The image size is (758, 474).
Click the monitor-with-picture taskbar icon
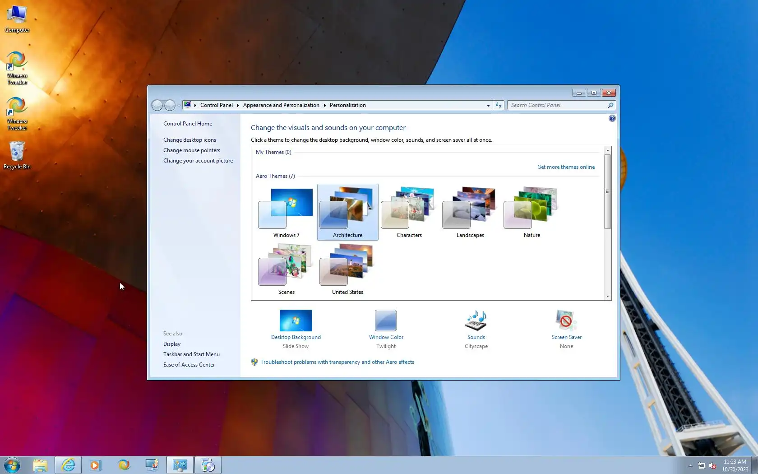click(x=152, y=465)
